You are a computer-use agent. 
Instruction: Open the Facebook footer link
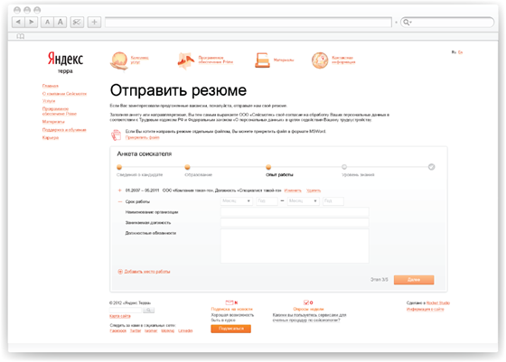118,330
